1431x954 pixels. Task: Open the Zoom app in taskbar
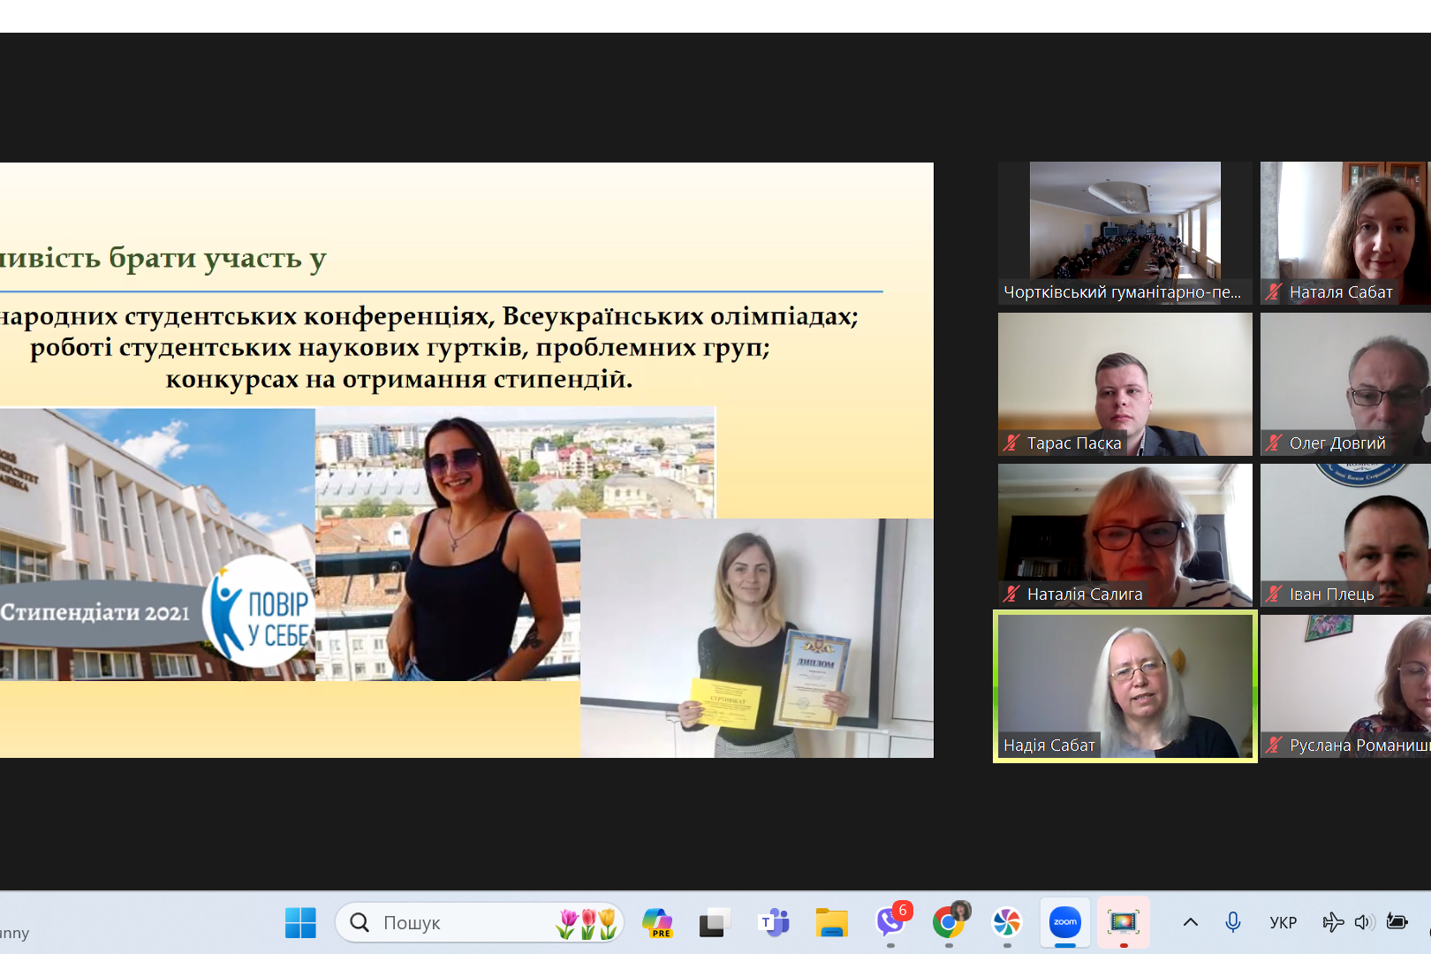[1065, 923]
